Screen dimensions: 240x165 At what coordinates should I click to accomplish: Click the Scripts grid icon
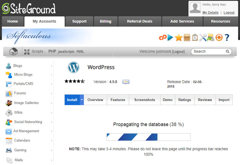tap(27, 52)
